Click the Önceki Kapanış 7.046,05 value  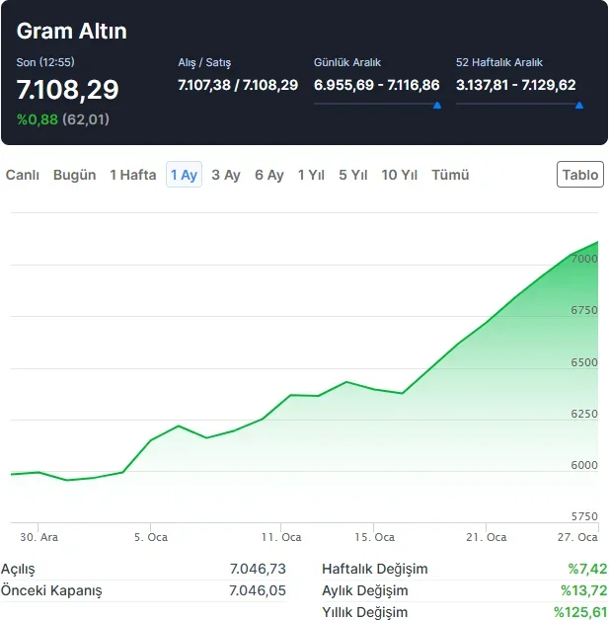click(x=258, y=590)
